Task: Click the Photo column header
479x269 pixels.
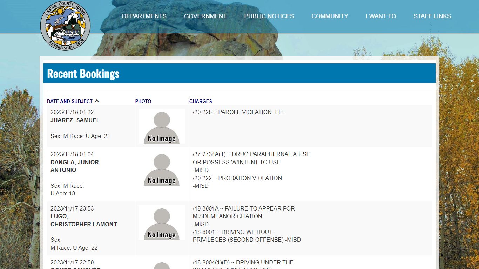Action: 143,101
